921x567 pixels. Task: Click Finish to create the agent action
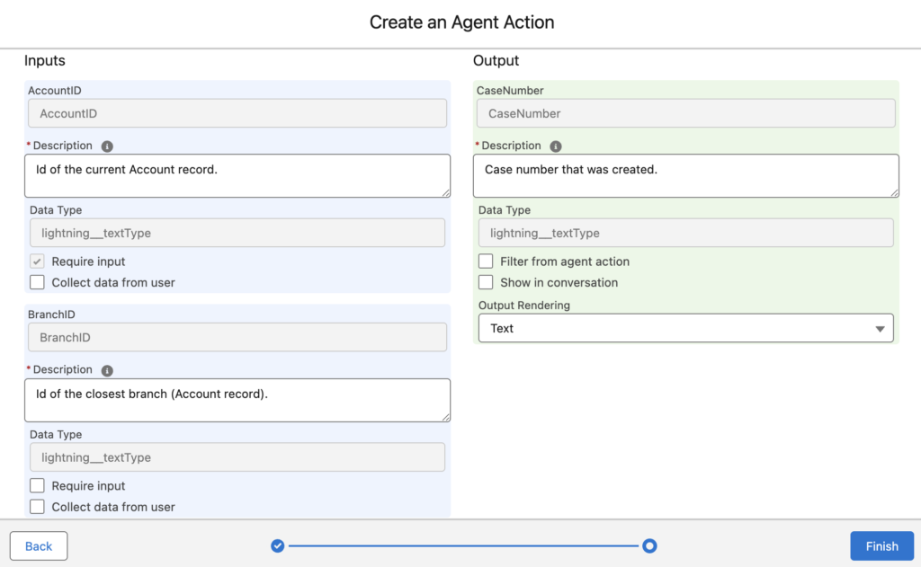pyautogui.click(x=881, y=545)
